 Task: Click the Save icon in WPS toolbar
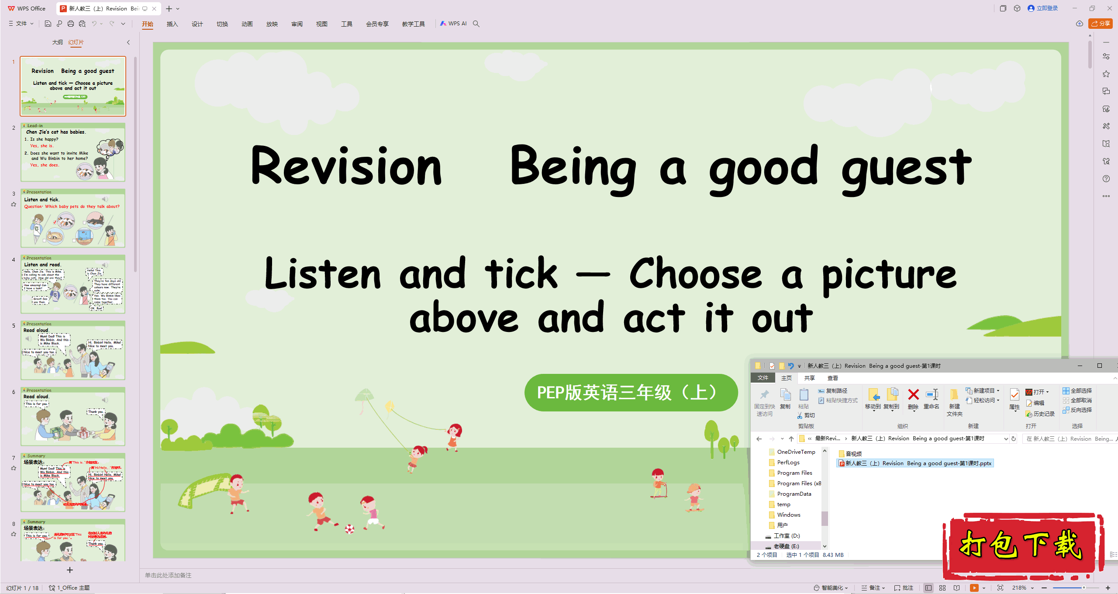[48, 24]
